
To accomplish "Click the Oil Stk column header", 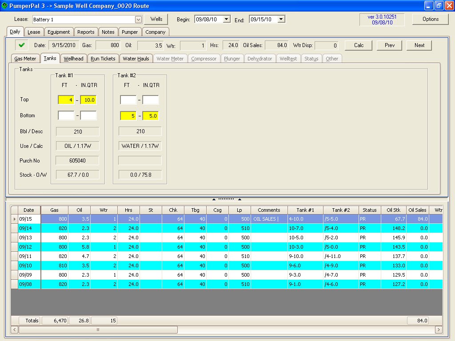I will pyautogui.click(x=394, y=210).
